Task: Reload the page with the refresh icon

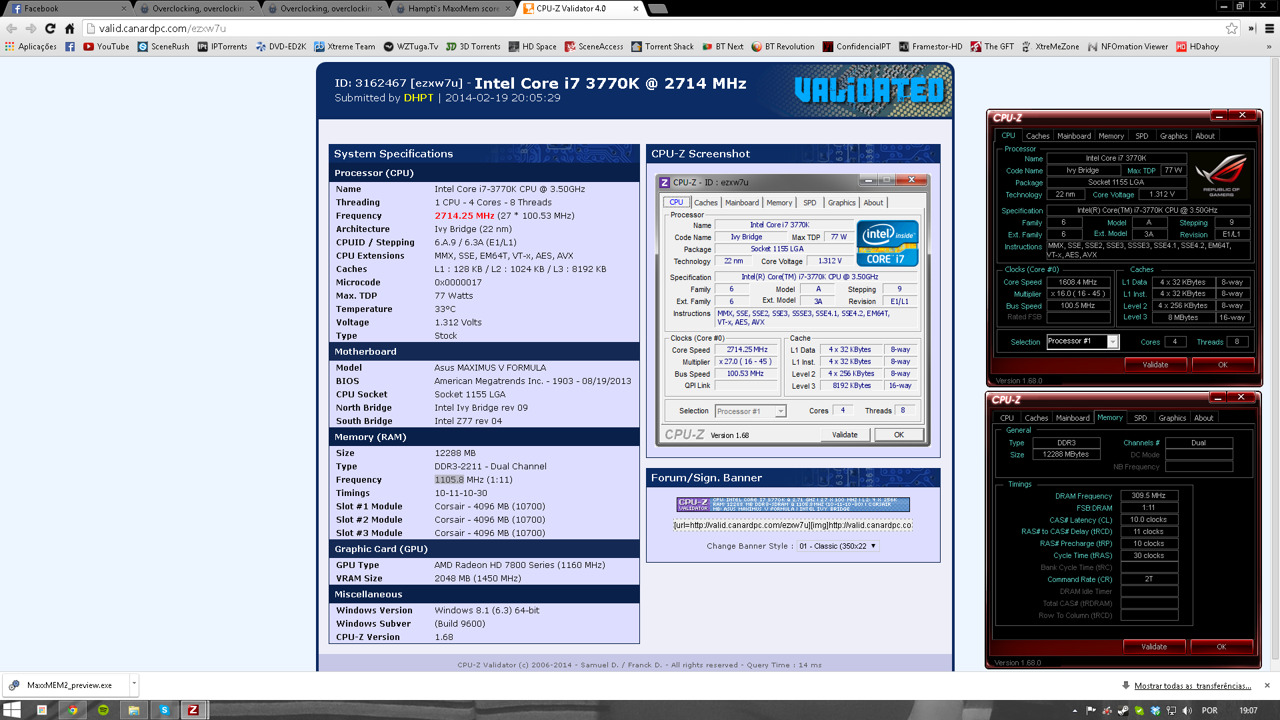Action: pos(50,29)
